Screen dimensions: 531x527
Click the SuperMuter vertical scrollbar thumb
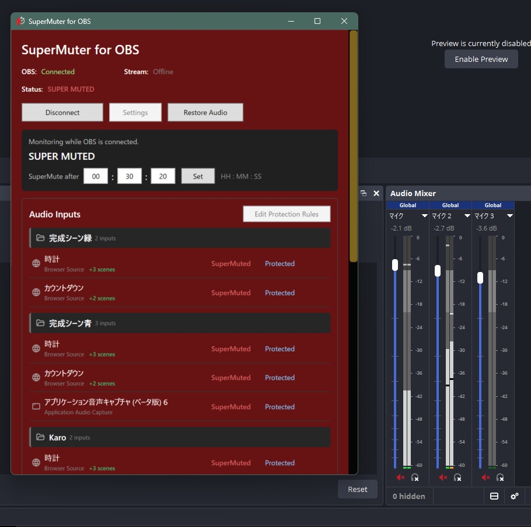pyautogui.click(x=353, y=146)
